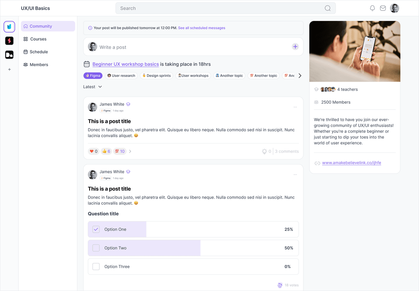Add a new workspace with plus icon
Screen dimensions: 419x291
(x=9, y=69)
